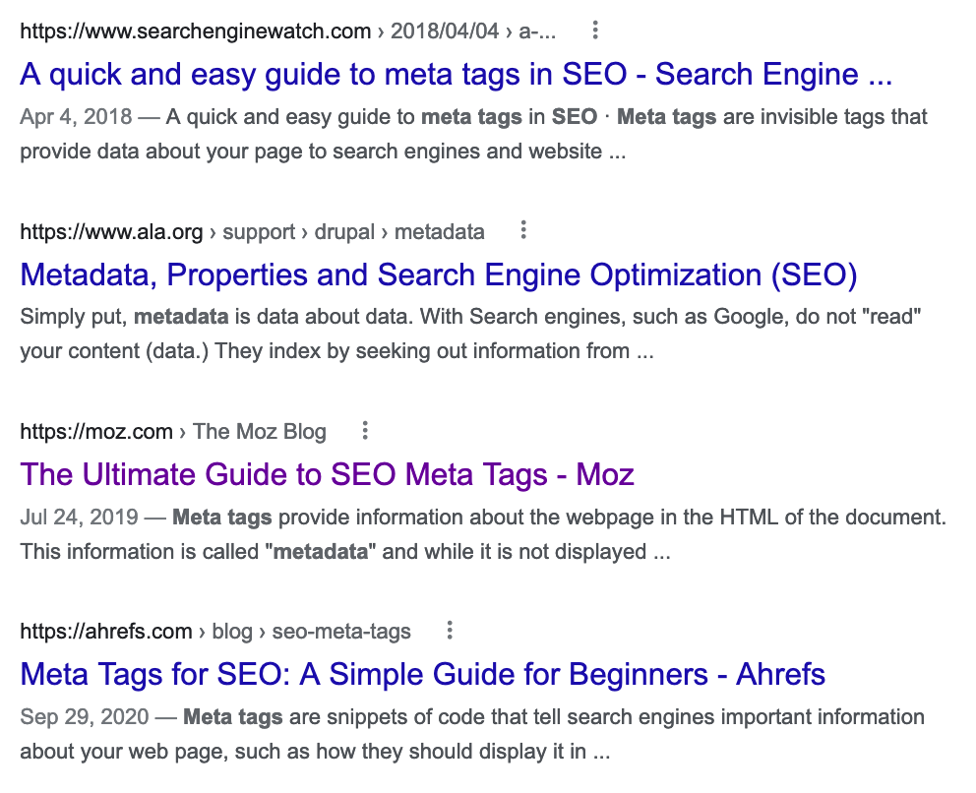
Task: Click the Ahrefs "snippets of code" description
Action: (x=472, y=734)
